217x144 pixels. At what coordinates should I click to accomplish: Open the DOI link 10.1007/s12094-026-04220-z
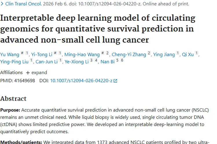[81, 81]
